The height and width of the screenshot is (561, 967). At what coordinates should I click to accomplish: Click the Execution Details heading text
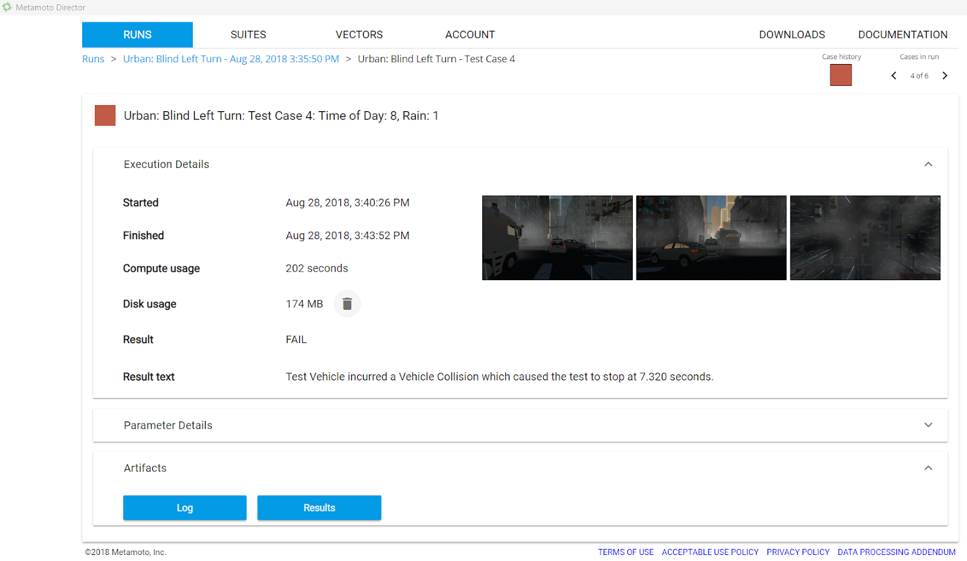[x=166, y=164]
